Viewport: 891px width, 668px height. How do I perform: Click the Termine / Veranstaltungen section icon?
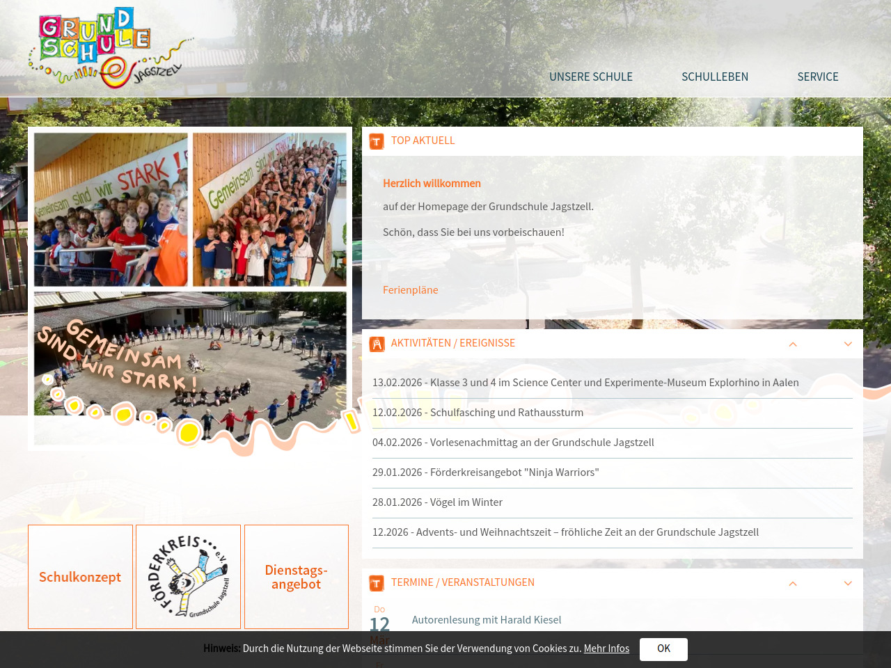point(377,583)
